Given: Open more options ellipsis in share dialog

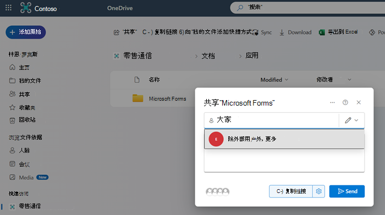Looking at the screenshot, I should (x=332, y=102).
